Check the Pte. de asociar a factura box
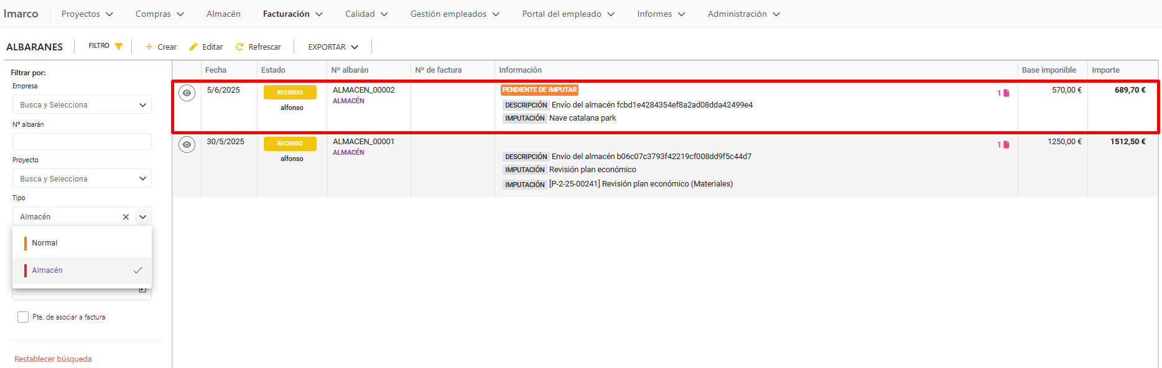The width and height of the screenshot is (1162, 368). tap(23, 317)
